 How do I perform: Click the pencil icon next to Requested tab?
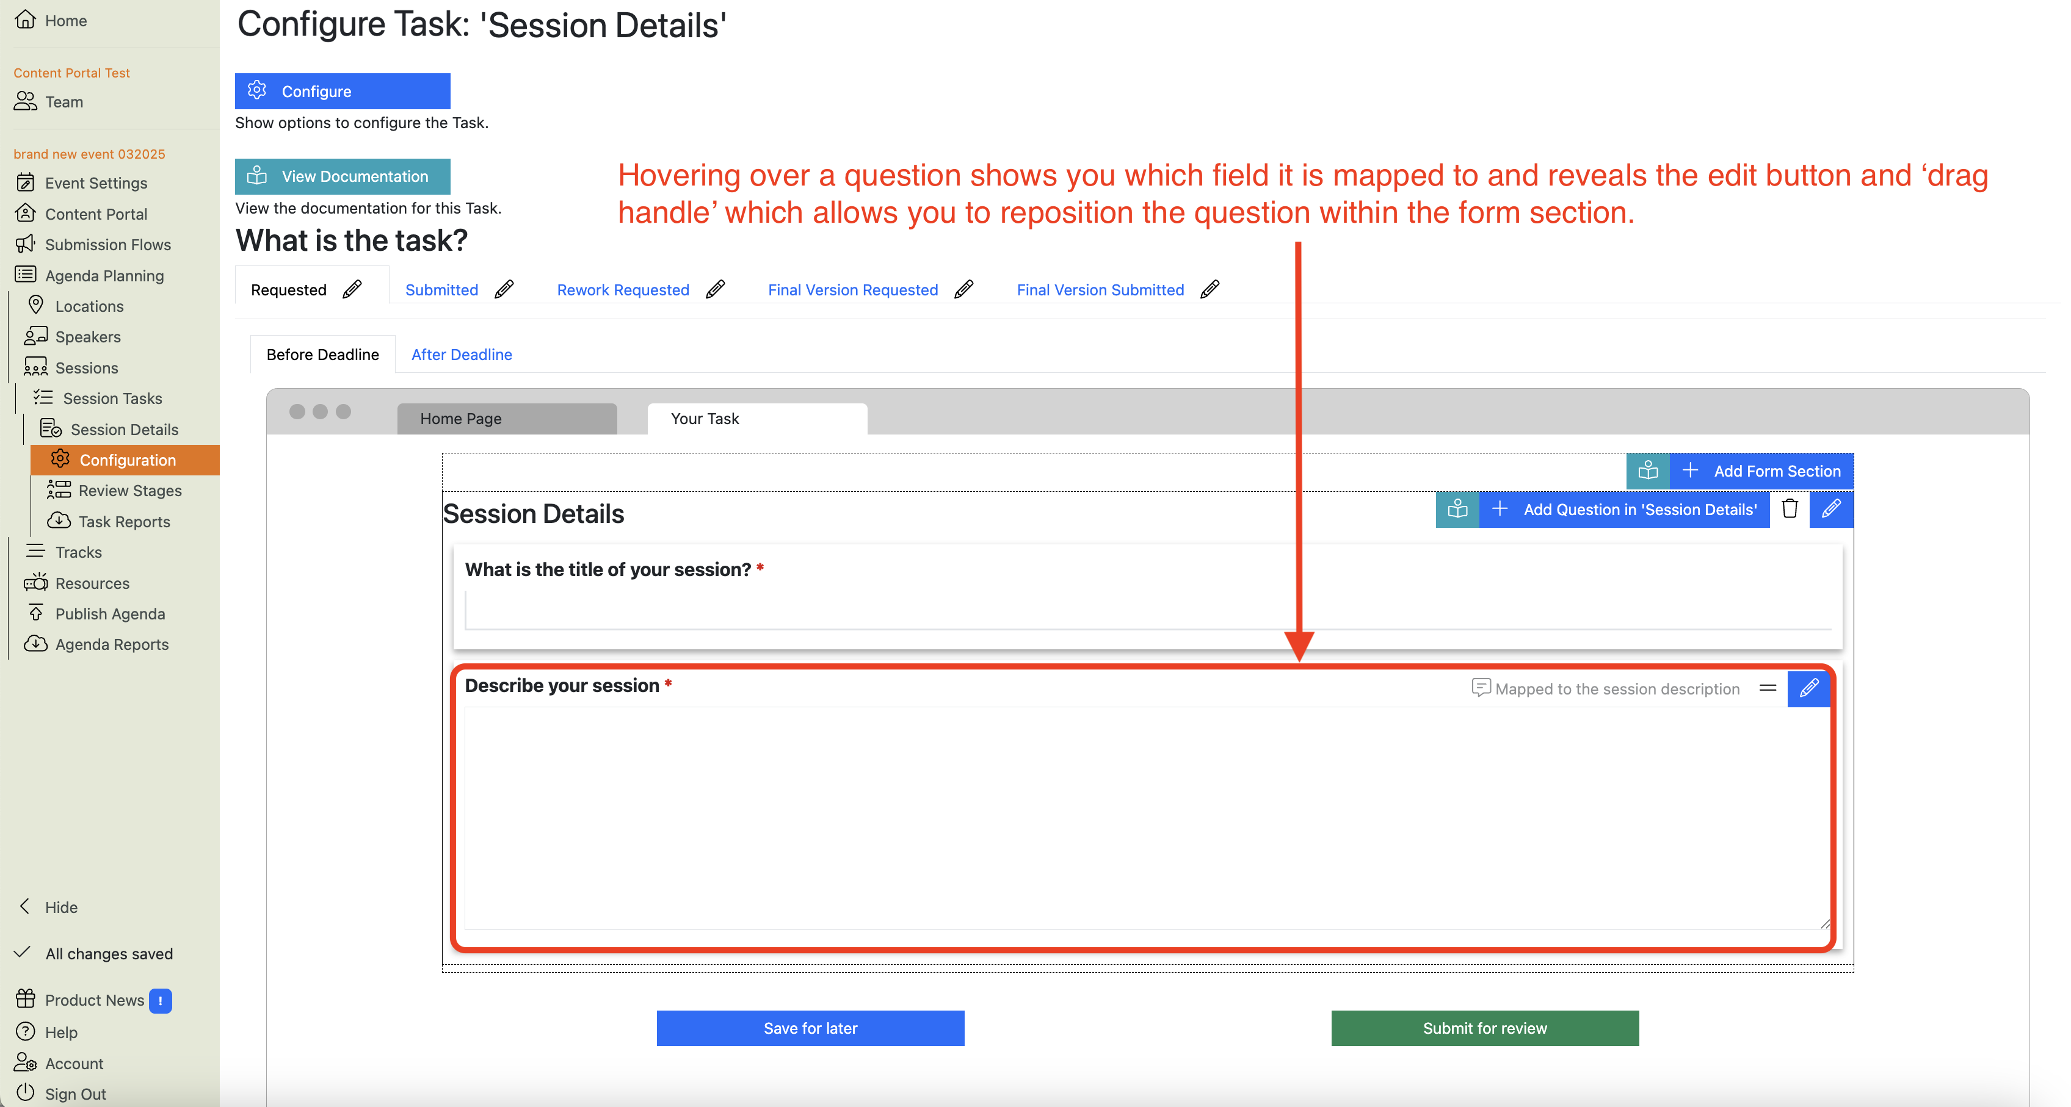(x=352, y=289)
